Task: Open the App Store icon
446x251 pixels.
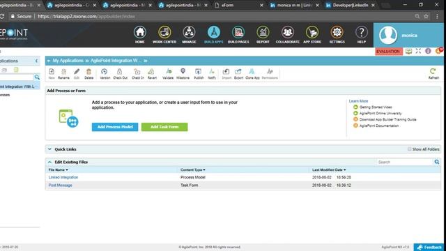Action: click(x=312, y=33)
